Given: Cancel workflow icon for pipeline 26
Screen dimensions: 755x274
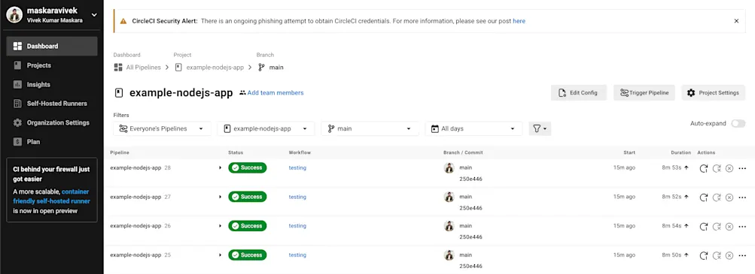Looking at the screenshot, I should click(729, 227).
